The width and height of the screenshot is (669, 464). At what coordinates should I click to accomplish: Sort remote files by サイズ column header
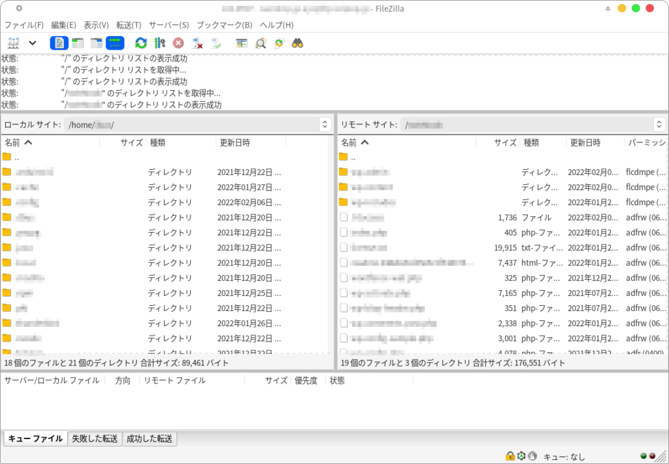click(504, 142)
